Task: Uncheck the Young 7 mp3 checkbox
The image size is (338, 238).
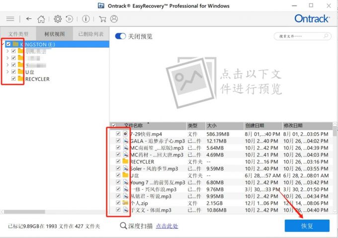Action: [x=118, y=182]
